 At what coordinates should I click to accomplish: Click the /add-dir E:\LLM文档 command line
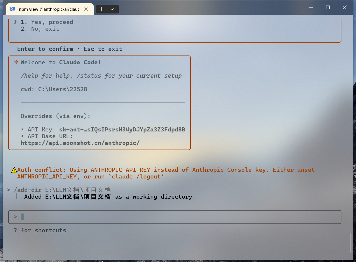pos(59,190)
